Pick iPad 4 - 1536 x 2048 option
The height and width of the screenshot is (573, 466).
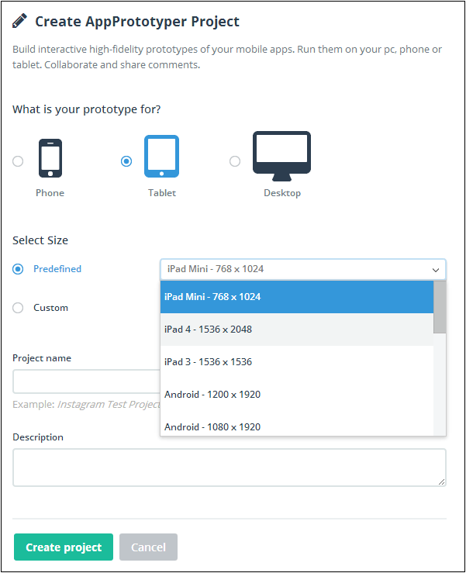coord(297,330)
